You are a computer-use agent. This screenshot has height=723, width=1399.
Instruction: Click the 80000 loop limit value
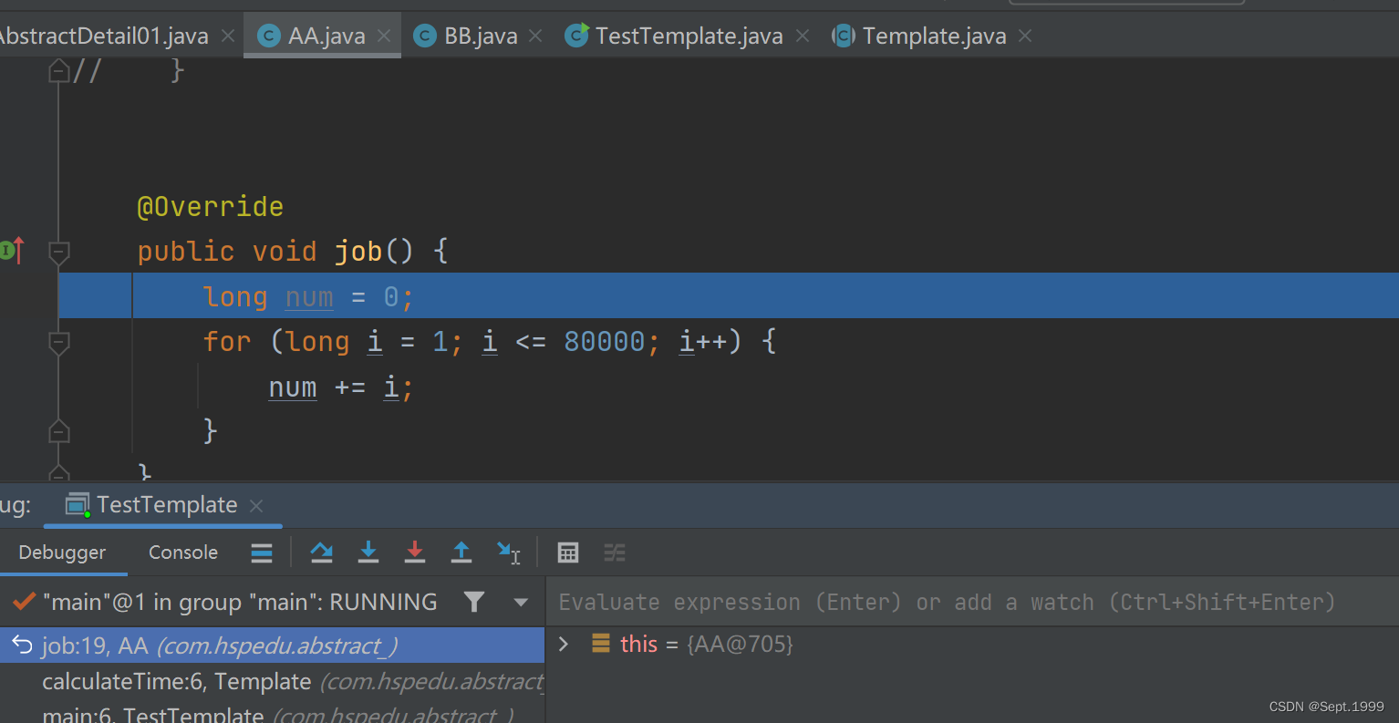click(605, 342)
